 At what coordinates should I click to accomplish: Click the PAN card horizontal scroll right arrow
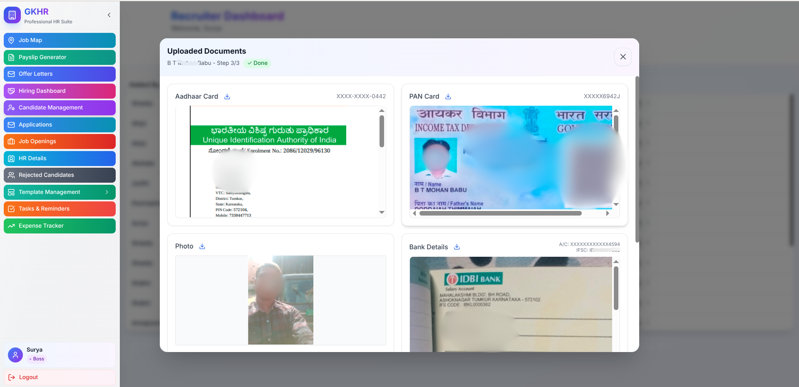pos(608,213)
